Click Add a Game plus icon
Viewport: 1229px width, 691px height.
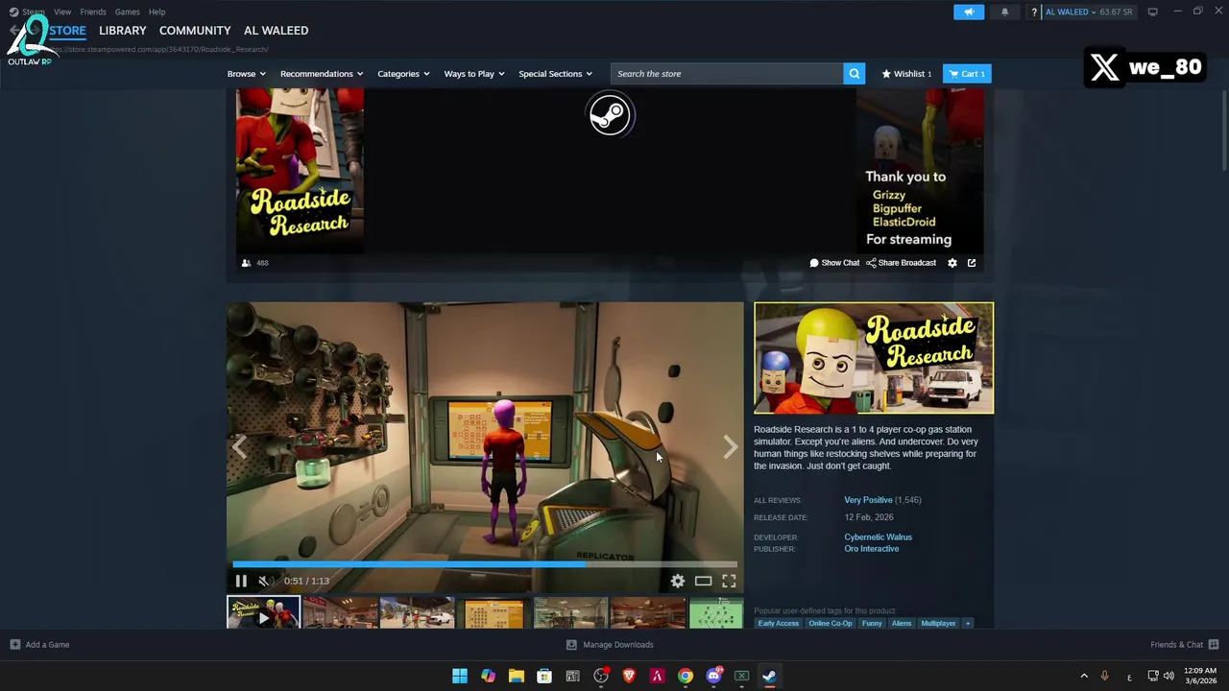[15, 645]
